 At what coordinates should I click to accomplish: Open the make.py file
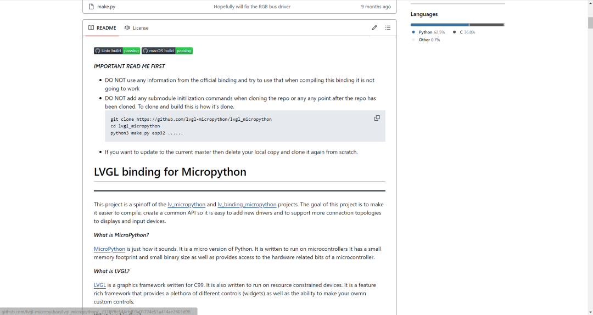click(x=106, y=7)
